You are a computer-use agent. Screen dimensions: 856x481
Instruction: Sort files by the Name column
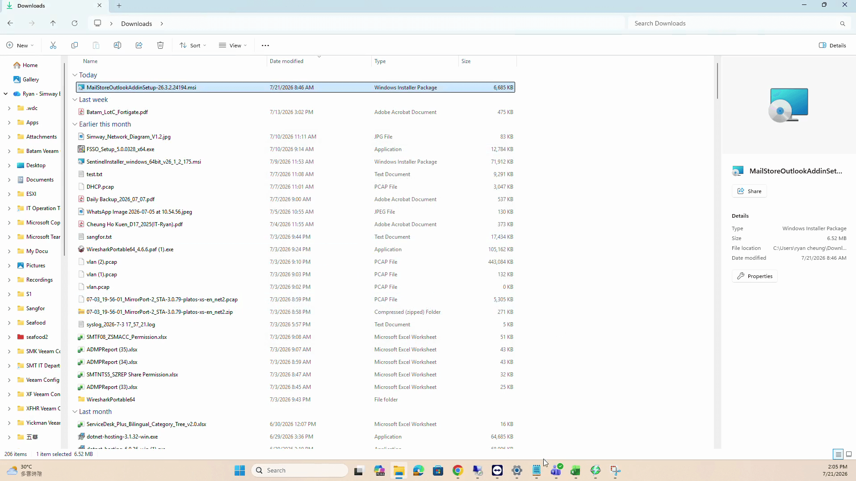(x=173, y=61)
